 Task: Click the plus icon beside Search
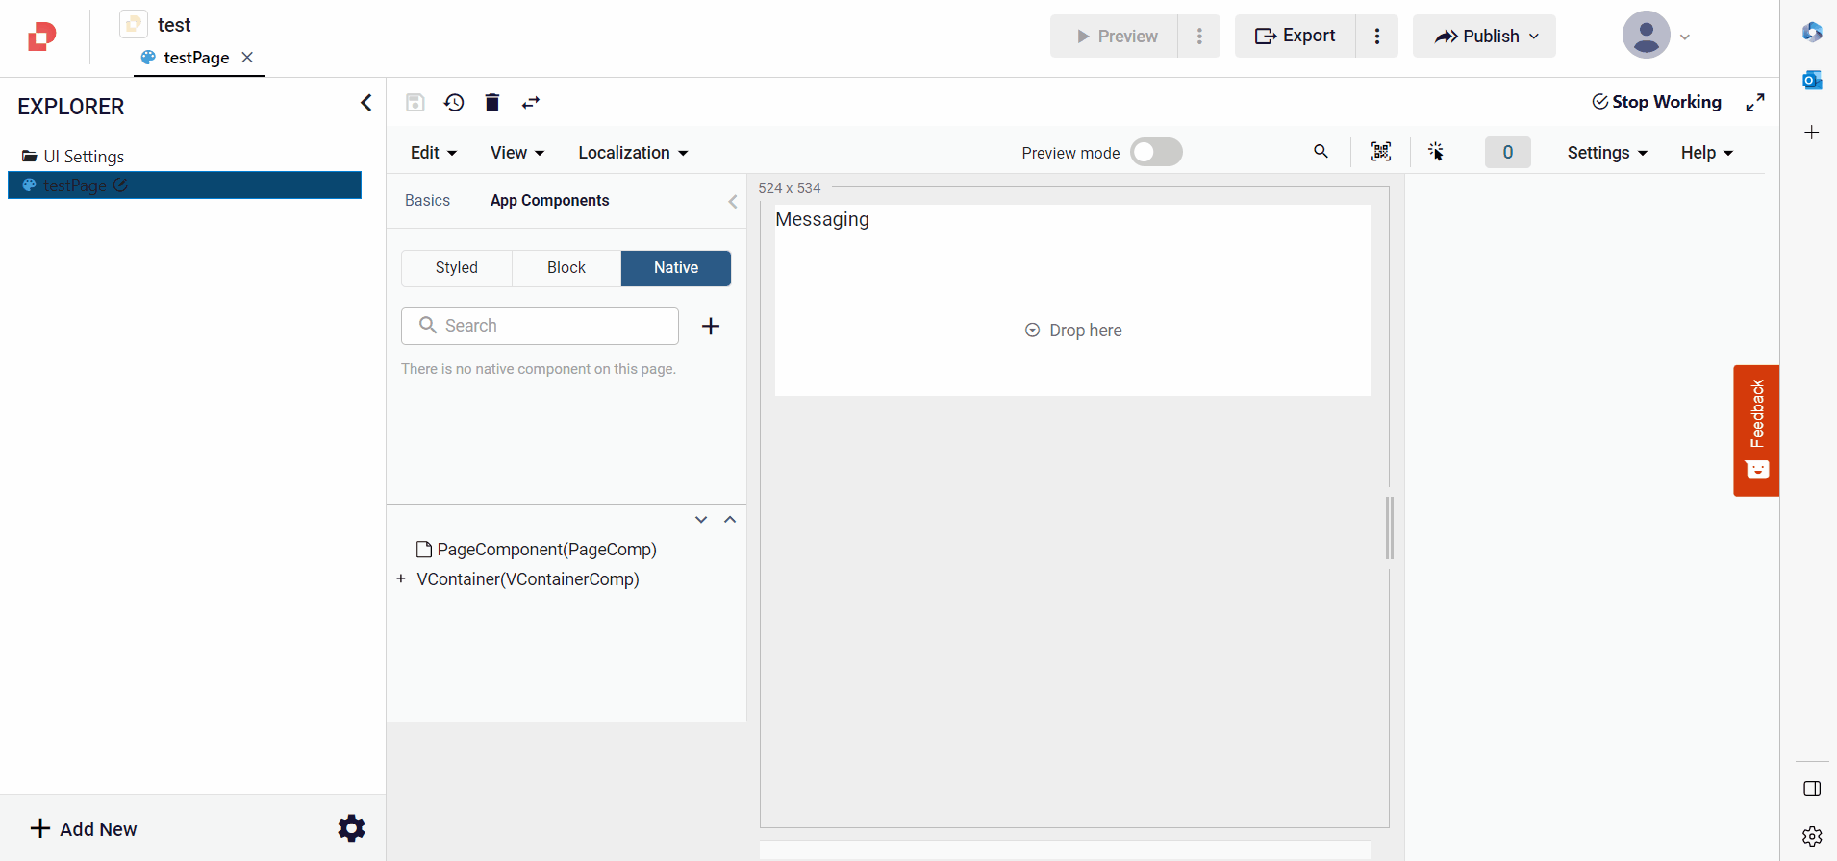711,327
